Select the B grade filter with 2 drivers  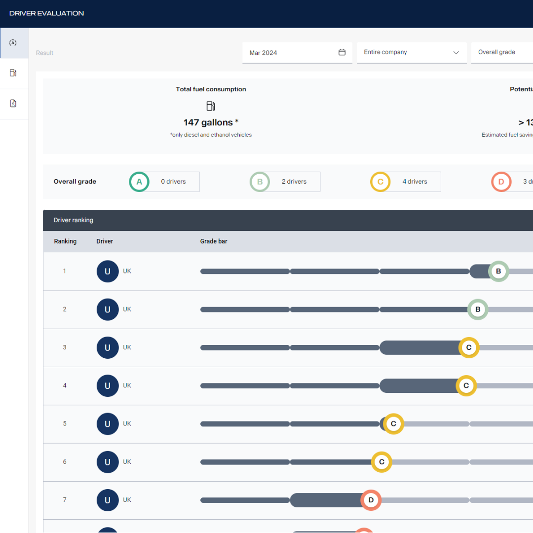click(x=284, y=182)
